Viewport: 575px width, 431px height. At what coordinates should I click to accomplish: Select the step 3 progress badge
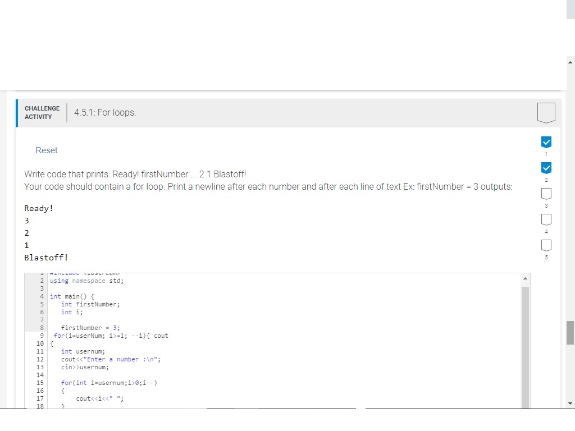(546, 194)
